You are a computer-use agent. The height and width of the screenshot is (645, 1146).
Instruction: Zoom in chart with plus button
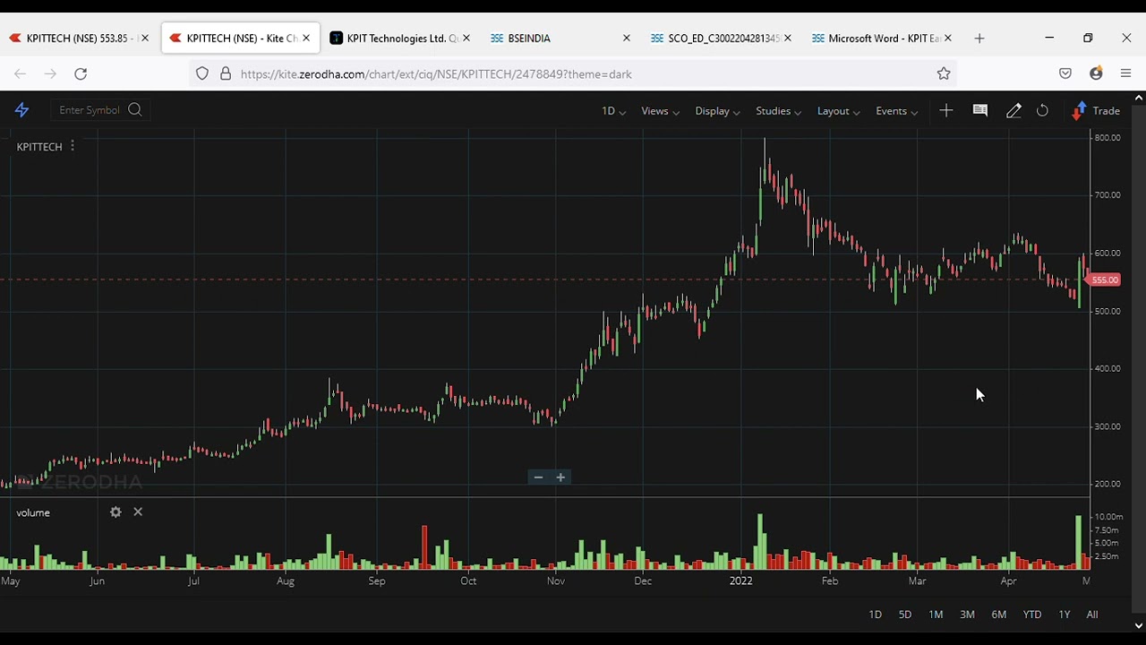(560, 477)
